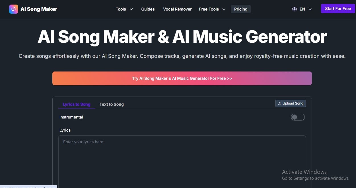Open the language globe icon
This screenshot has width=356, height=188.
coord(294,9)
